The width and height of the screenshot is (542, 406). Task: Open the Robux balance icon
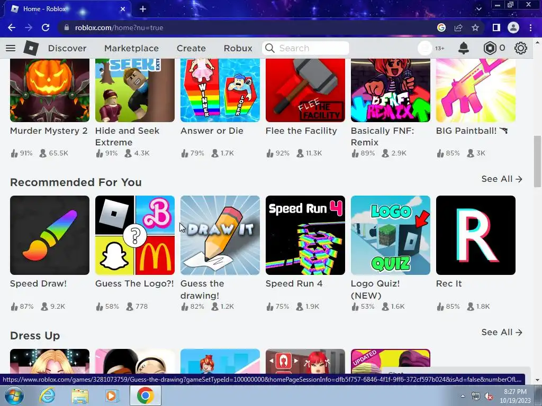[x=490, y=48]
